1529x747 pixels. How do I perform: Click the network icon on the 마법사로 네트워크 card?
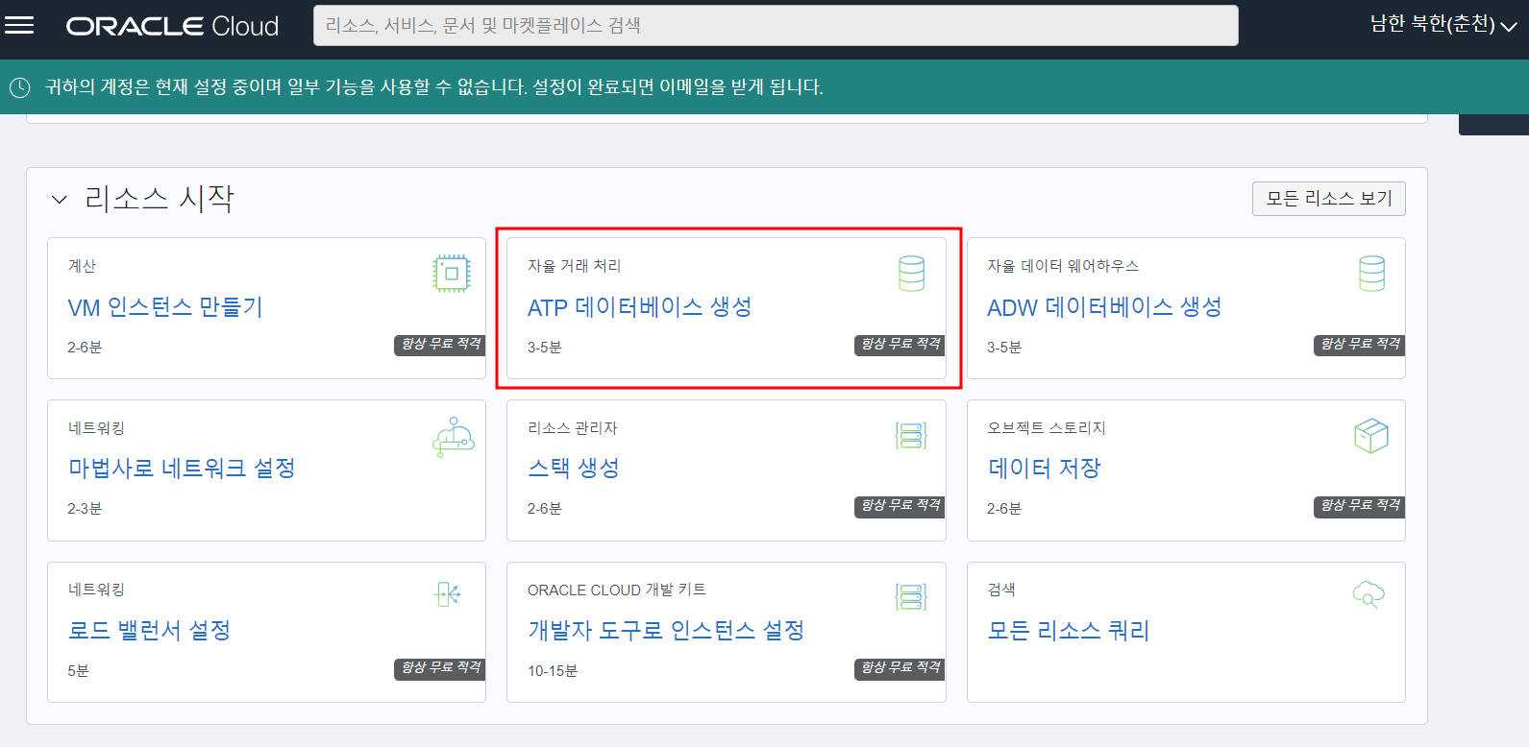(x=453, y=437)
